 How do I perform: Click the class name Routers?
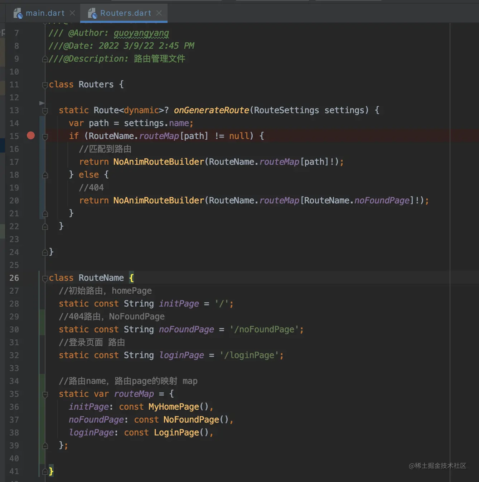[96, 85]
